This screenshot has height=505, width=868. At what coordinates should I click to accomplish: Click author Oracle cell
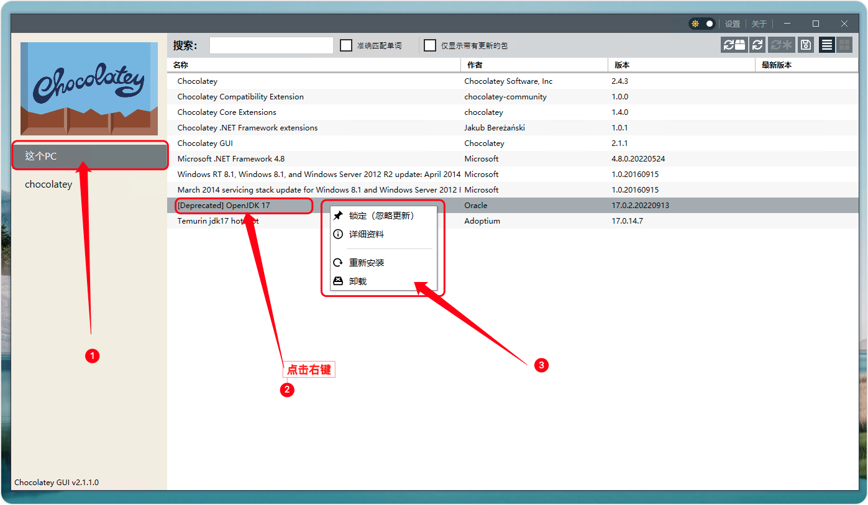[x=476, y=205]
